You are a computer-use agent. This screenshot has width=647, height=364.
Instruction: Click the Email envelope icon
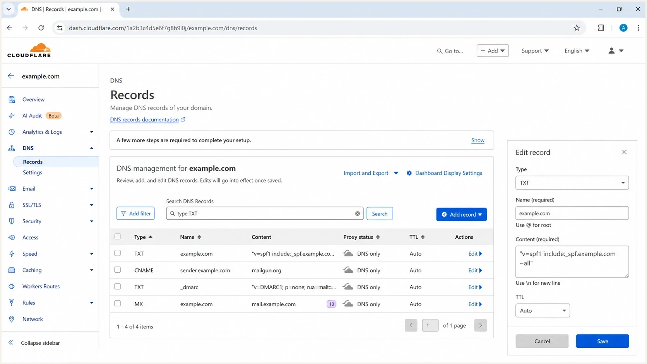[12, 189]
